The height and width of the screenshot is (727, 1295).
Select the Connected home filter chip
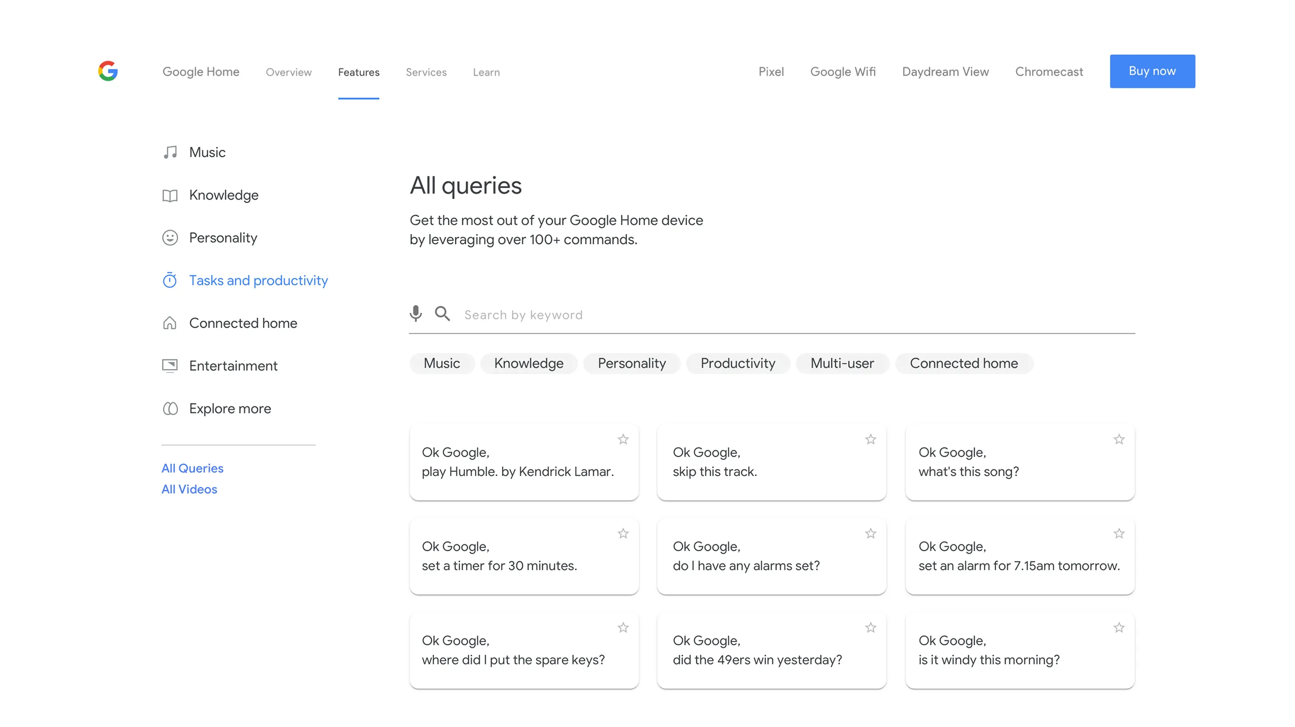pyautogui.click(x=964, y=363)
